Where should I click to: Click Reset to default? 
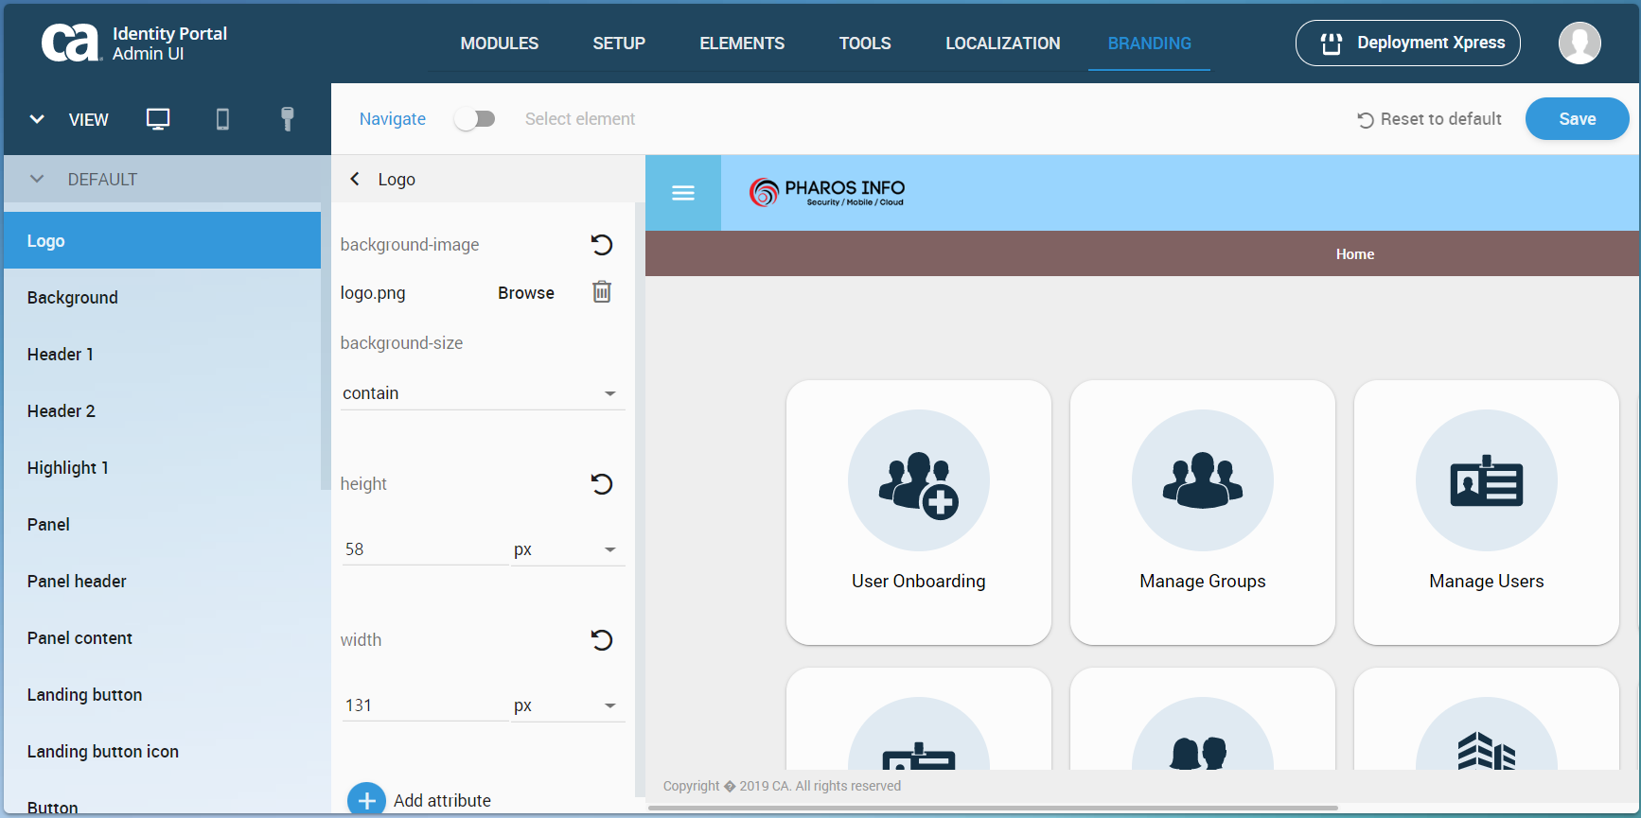1430,119
